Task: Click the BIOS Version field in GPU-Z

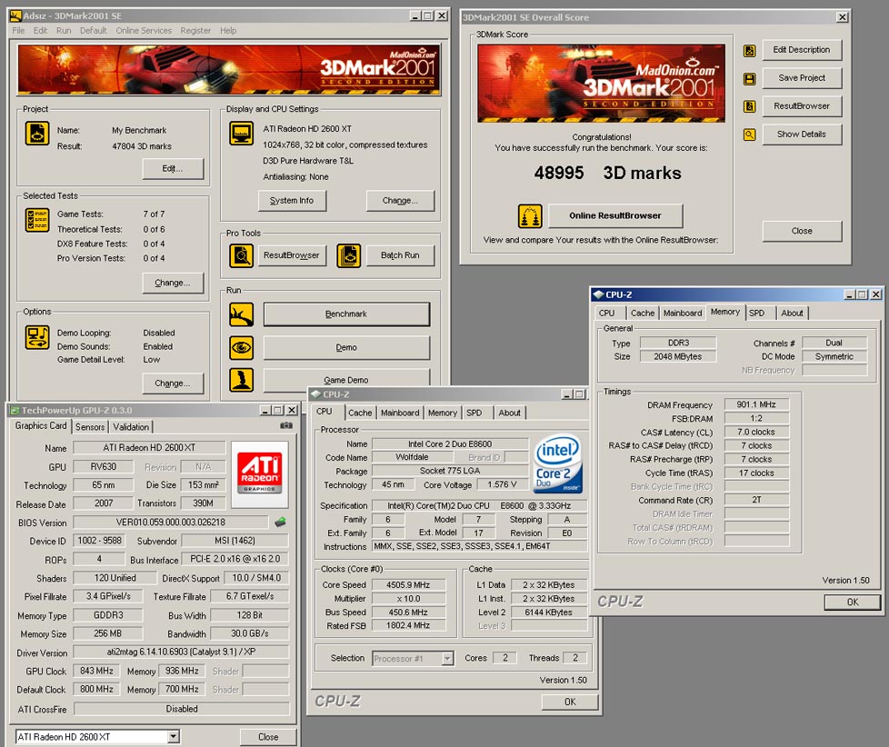Action: click(x=171, y=523)
